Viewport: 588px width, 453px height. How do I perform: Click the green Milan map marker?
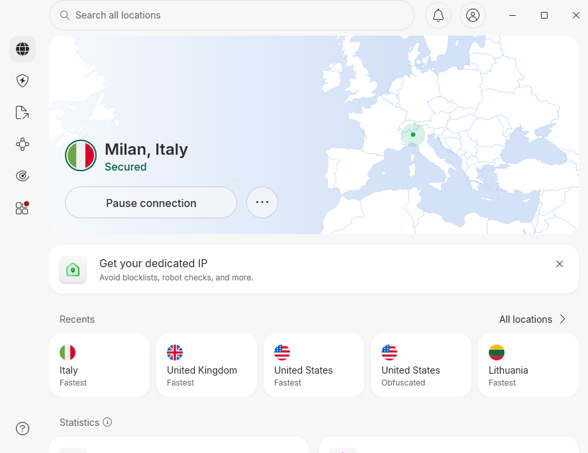pos(413,134)
